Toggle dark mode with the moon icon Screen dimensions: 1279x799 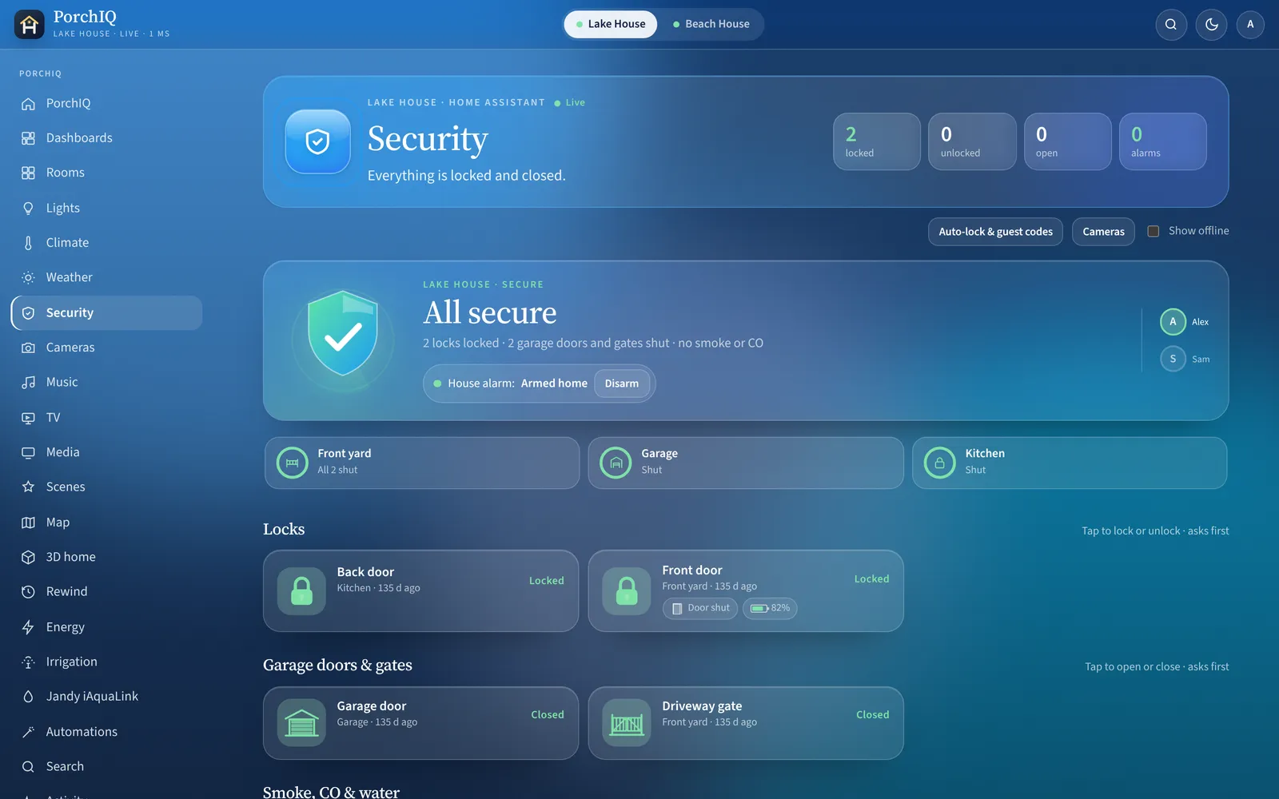coord(1211,25)
